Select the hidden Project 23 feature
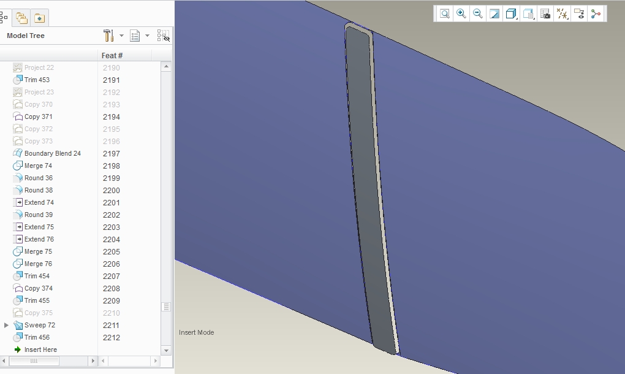Viewport: 625px width, 374px height. point(39,92)
